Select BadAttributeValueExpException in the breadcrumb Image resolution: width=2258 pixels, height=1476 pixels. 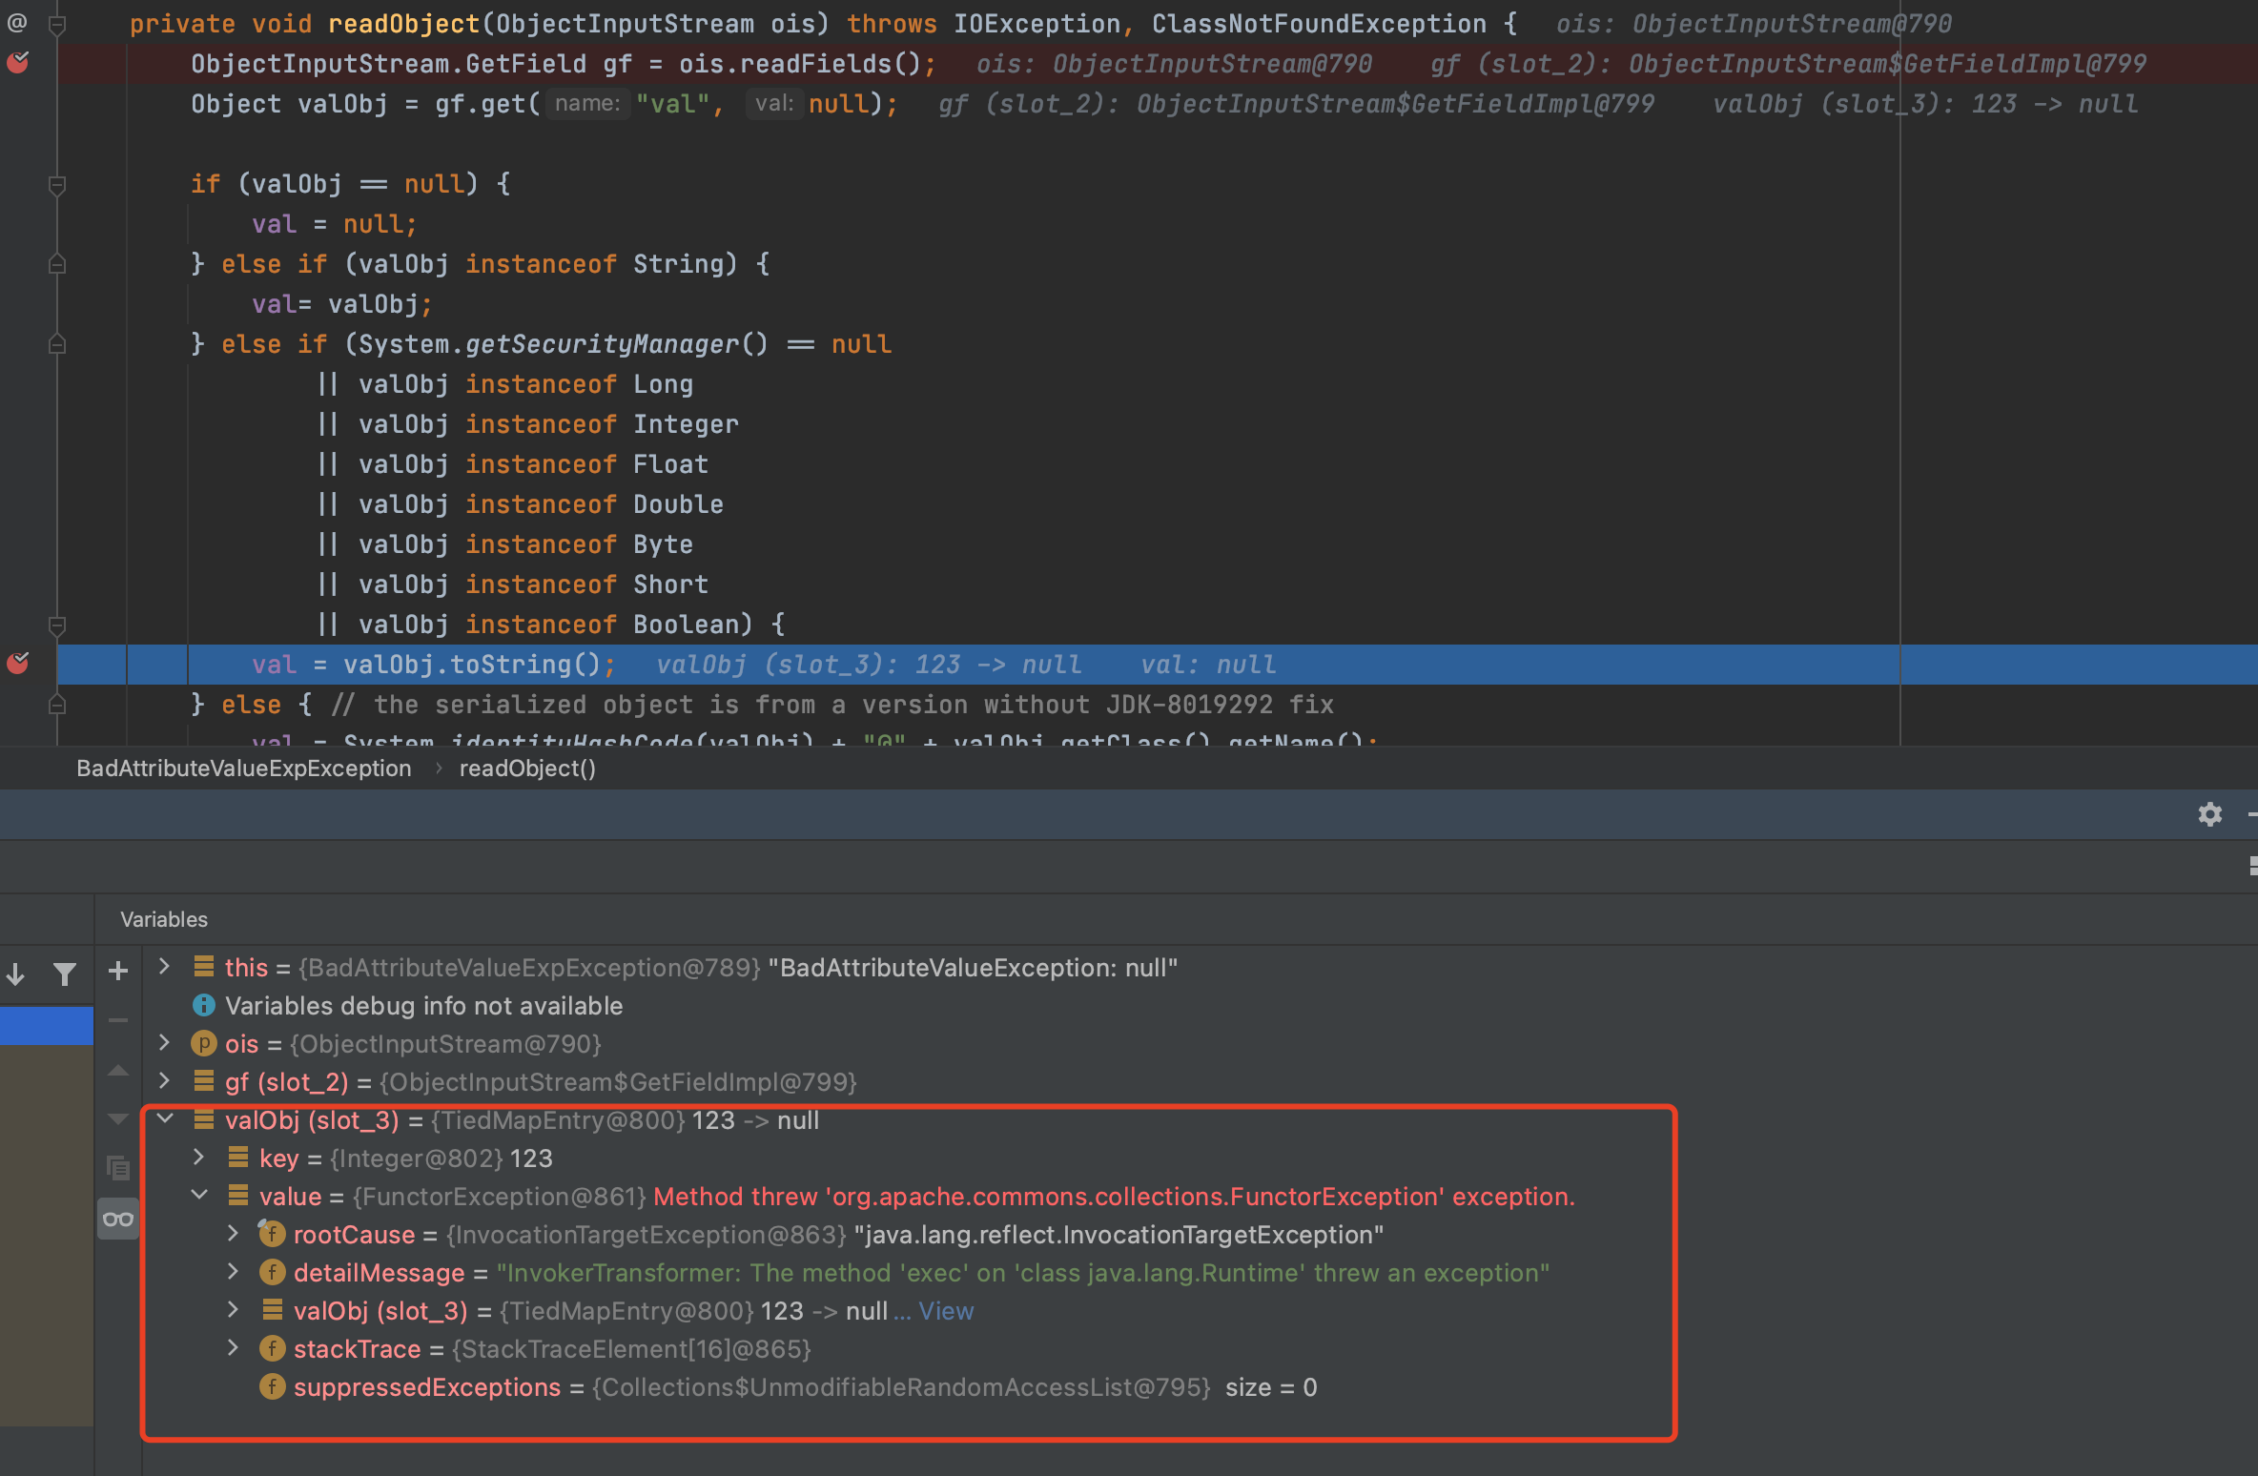[244, 769]
